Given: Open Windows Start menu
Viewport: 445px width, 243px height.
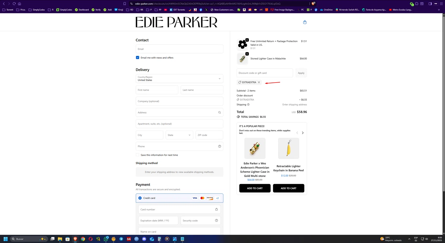Looking at the screenshot, I should click(5, 239).
